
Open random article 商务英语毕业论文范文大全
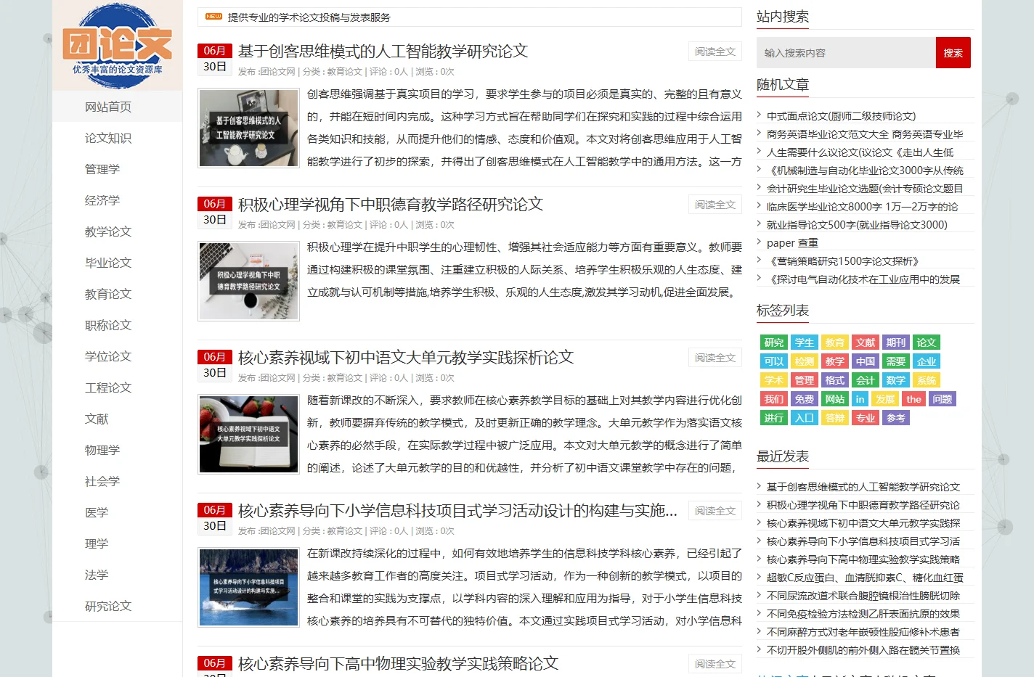(x=865, y=134)
